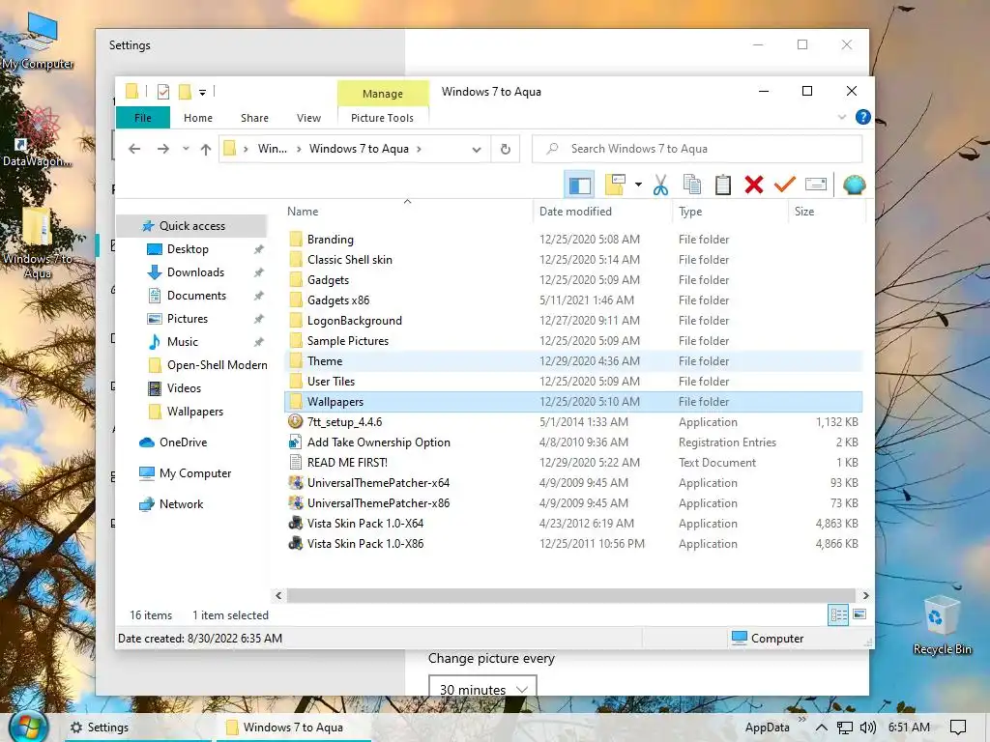Go back using the Back arrow

pos(134,149)
